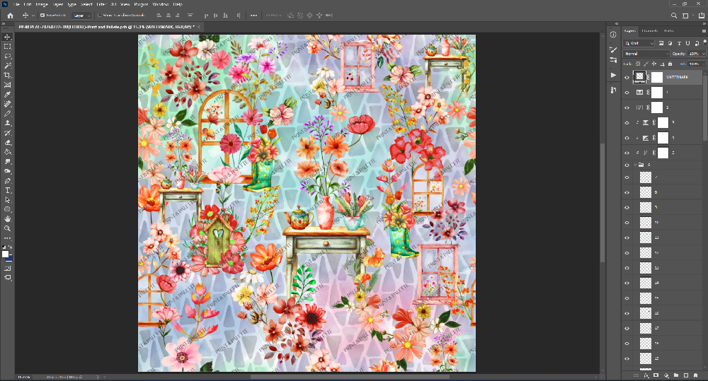708x381 pixels.
Task: Switch to the Channels tab
Action: pyautogui.click(x=649, y=30)
